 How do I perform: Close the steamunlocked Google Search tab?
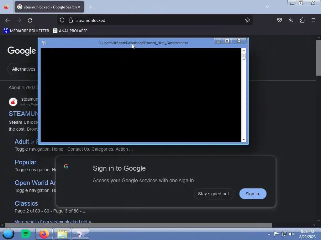point(79,7)
